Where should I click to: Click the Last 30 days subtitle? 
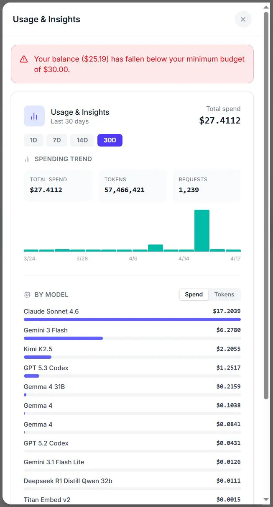point(70,121)
